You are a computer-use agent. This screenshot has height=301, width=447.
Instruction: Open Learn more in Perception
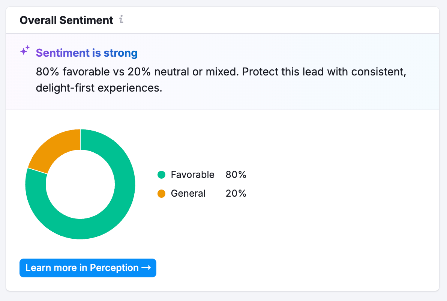tap(88, 268)
